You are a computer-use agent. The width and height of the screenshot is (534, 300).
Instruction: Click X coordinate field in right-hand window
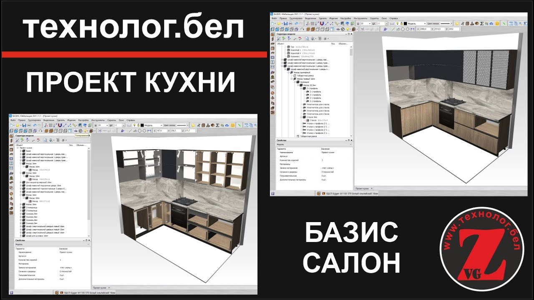coord(425,29)
